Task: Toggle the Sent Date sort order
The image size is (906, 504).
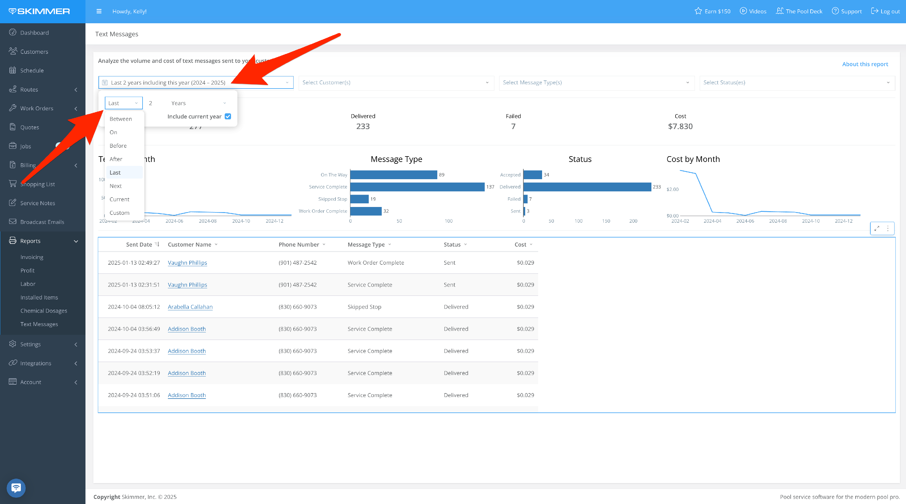Action: click(x=157, y=244)
